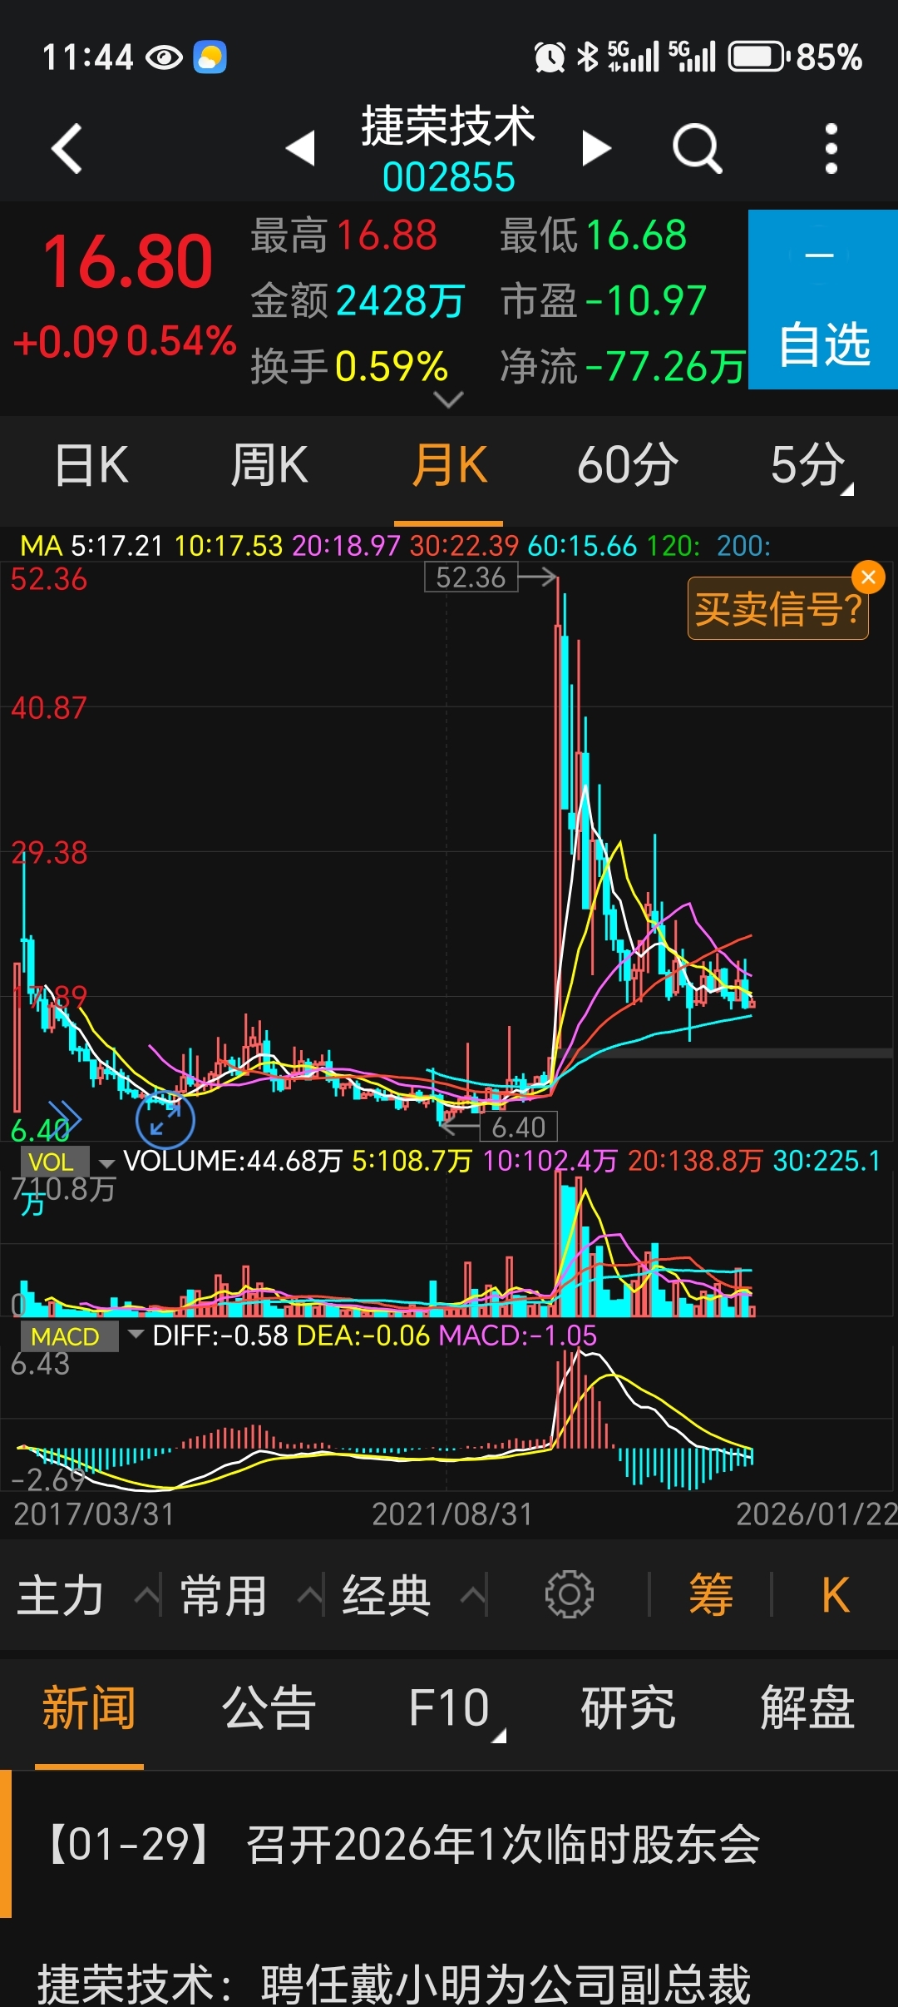
Task: Expand the 经典 indicator group
Action: tap(414, 1595)
